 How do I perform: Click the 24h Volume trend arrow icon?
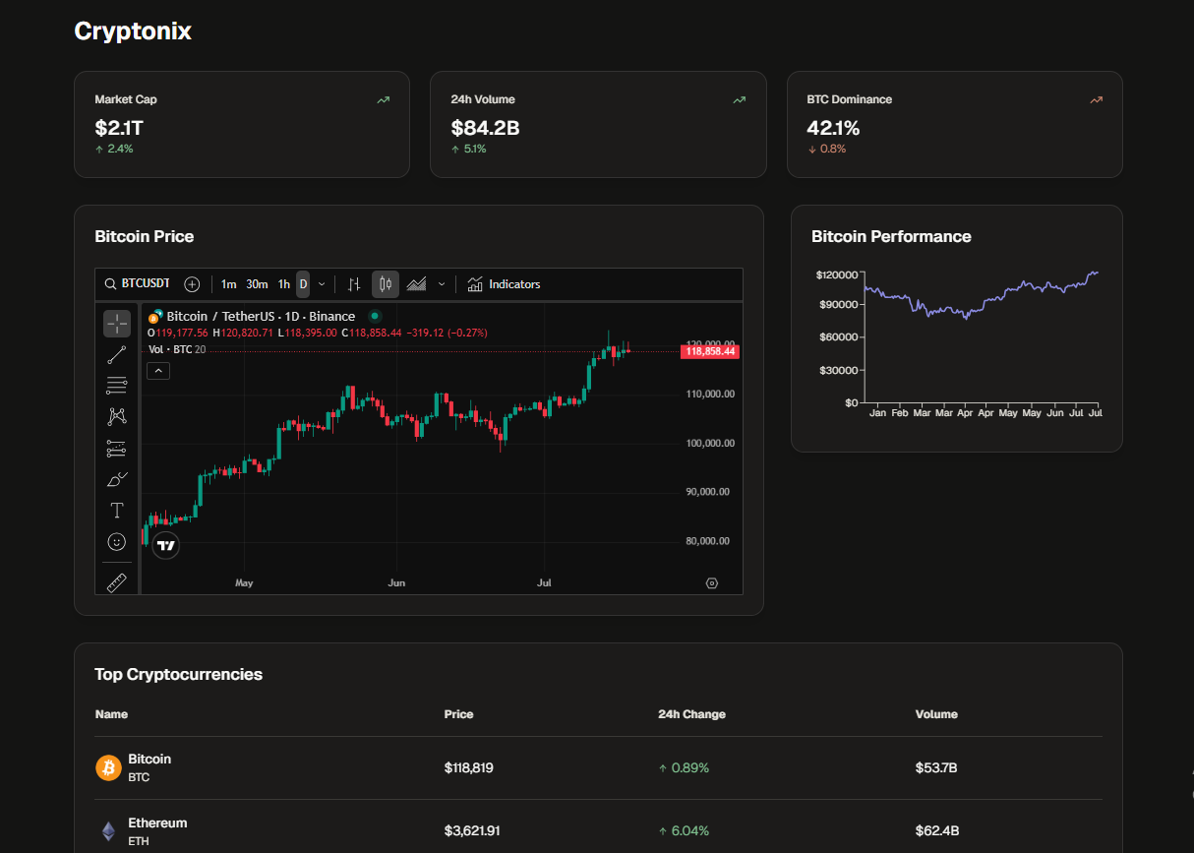click(x=739, y=100)
